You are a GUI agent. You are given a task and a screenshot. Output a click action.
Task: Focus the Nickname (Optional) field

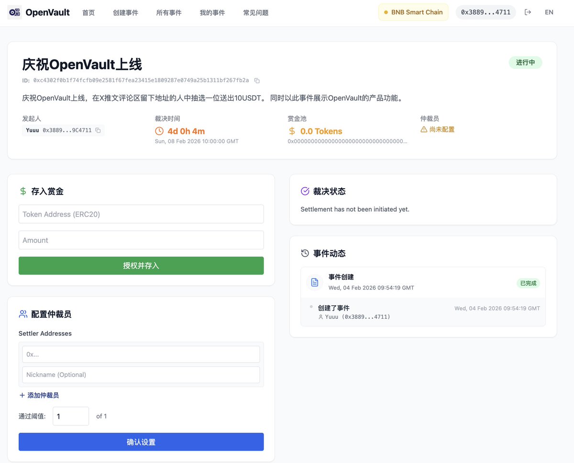pyautogui.click(x=141, y=375)
